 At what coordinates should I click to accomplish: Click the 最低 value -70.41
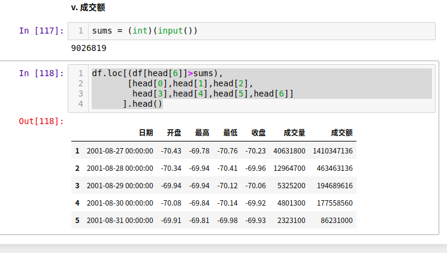[x=228, y=168]
